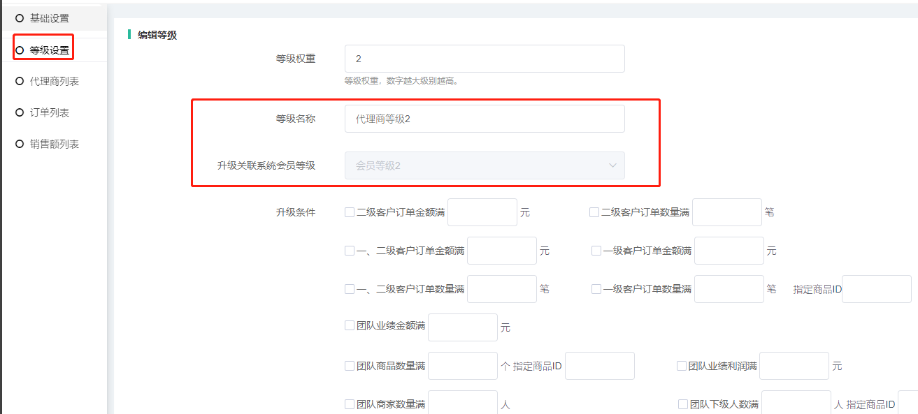The height and width of the screenshot is (414, 918).
Task: Enable the 二级客户订单金额满 checkbox
Action: [x=350, y=212]
